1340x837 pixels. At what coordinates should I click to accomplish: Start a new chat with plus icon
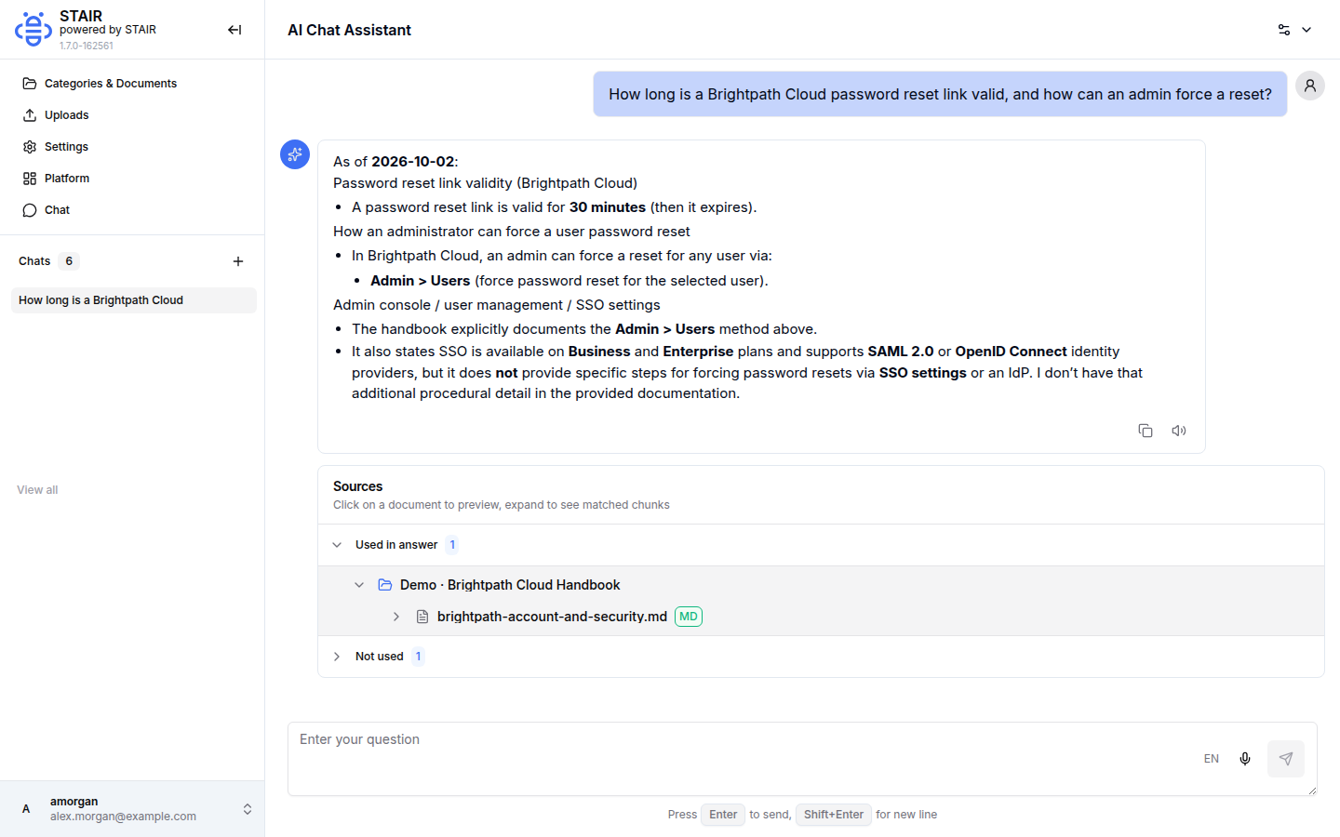pos(238,261)
